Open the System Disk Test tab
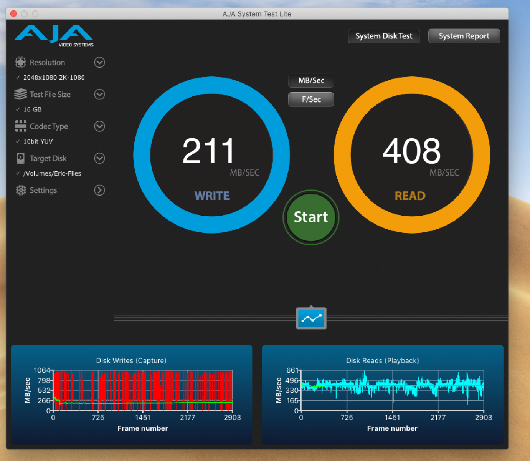This screenshot has width=530, height=461. click(384, 36)
